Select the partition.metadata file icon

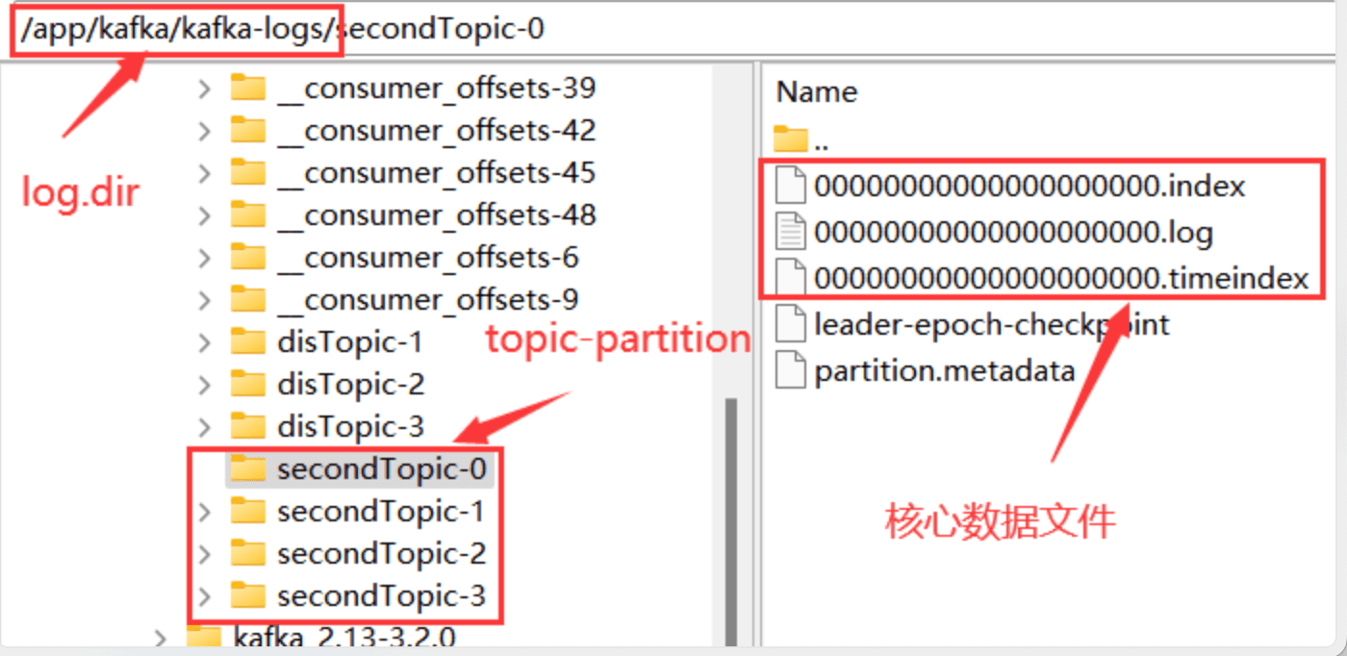pos(791,370)
